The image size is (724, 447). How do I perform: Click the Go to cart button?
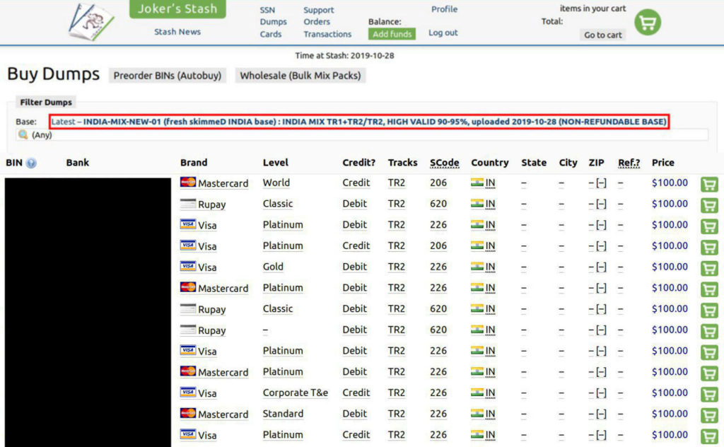[x=602, y=35]
